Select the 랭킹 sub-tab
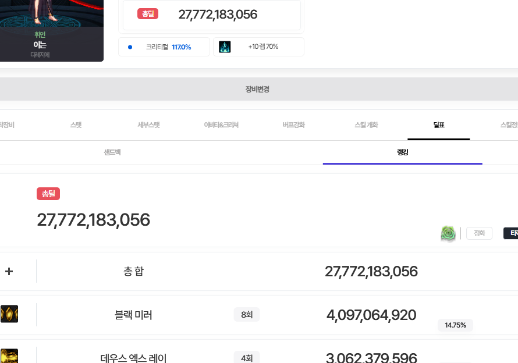Viewport: 518px width, 363px height. point(403,152)
